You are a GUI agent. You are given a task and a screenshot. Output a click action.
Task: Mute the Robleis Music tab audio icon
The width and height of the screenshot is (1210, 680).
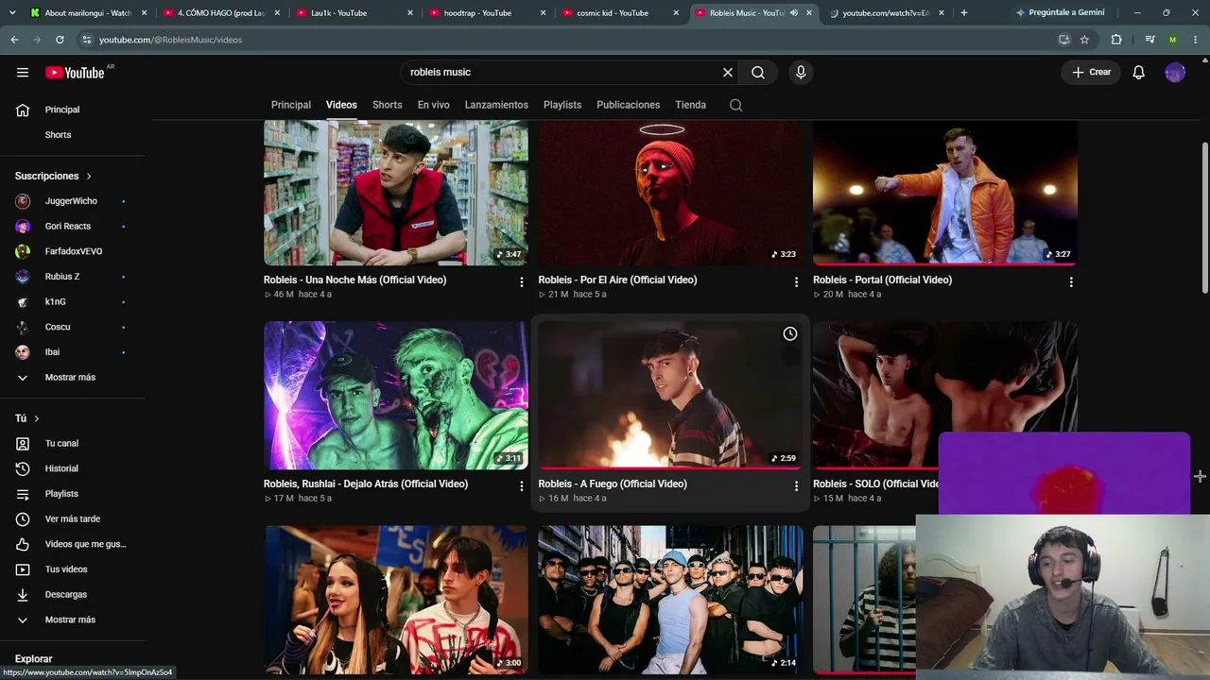coord(794,13)
